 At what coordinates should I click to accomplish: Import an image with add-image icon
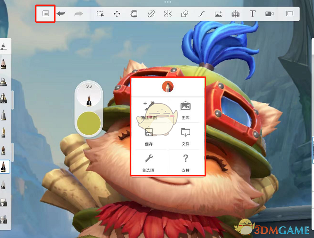[219, 14]
